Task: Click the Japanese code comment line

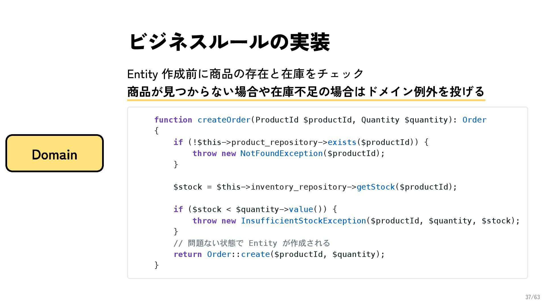Action: tap(252, 243)
